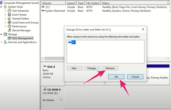Click the CD-ROM (D:) label

click(x=50, y=93)
